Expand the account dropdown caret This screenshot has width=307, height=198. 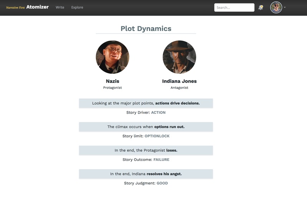[x=285, y=7]
